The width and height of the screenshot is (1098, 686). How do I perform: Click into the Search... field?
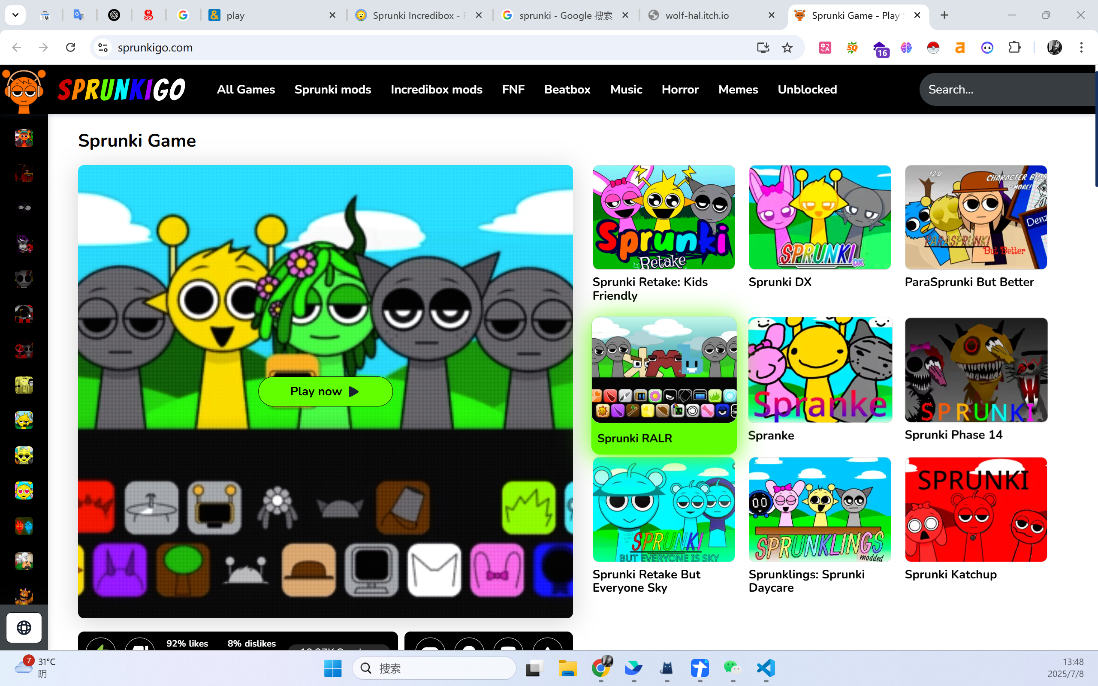point(1007,89)
